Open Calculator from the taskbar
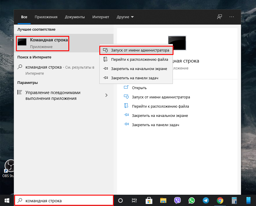Viewport: 256px width, 206px height. (x=234, y=201)
